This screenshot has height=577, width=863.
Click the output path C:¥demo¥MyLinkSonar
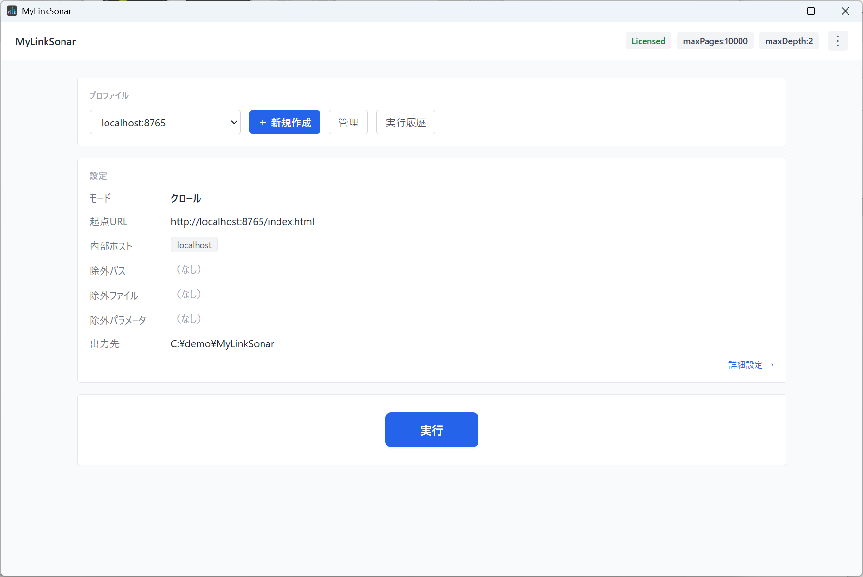[222, 344]
